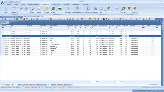Open the Склад box icon
Screen dimensions: 164x92
tap(129, 9)
